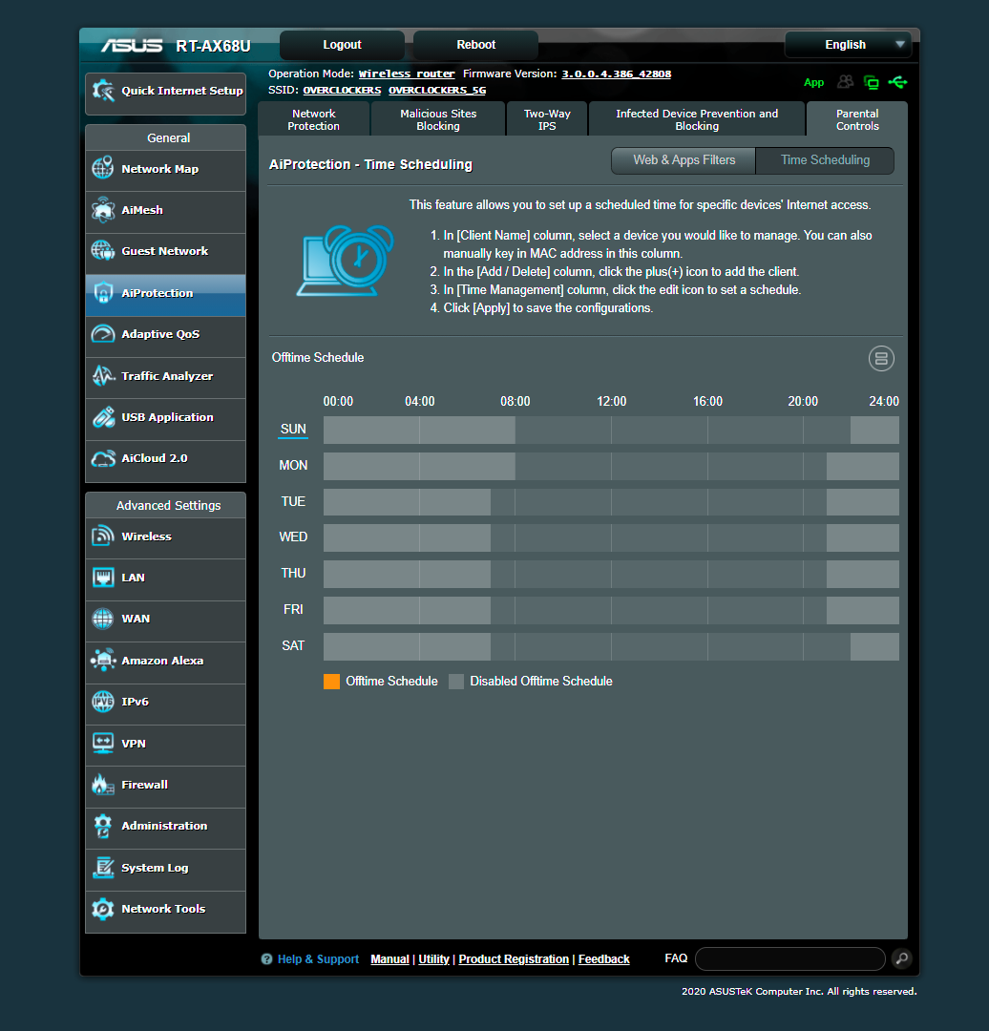Click the green USB status icon
The image size is (989, 1031).
tap(897, 82)
